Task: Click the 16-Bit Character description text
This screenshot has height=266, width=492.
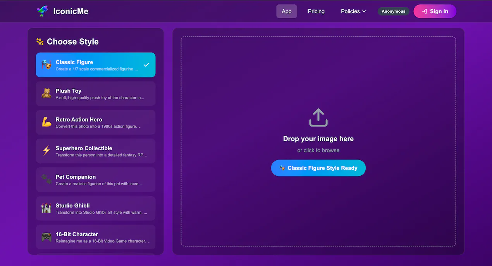Action: (x=102, y=241)
